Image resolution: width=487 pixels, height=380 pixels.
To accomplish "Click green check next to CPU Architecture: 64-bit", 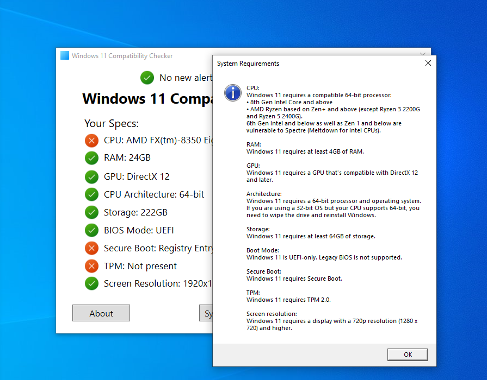I will [x=91, y=194].
